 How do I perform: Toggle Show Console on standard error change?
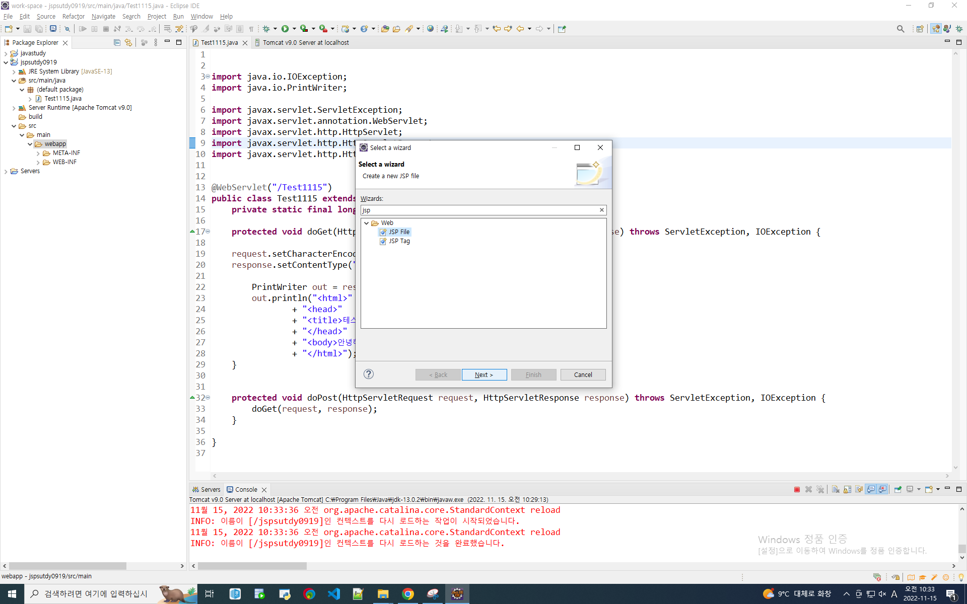(x=882, y=489)
